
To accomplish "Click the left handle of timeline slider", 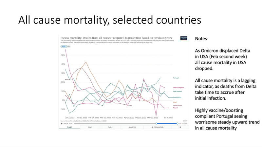I will 156,124.
